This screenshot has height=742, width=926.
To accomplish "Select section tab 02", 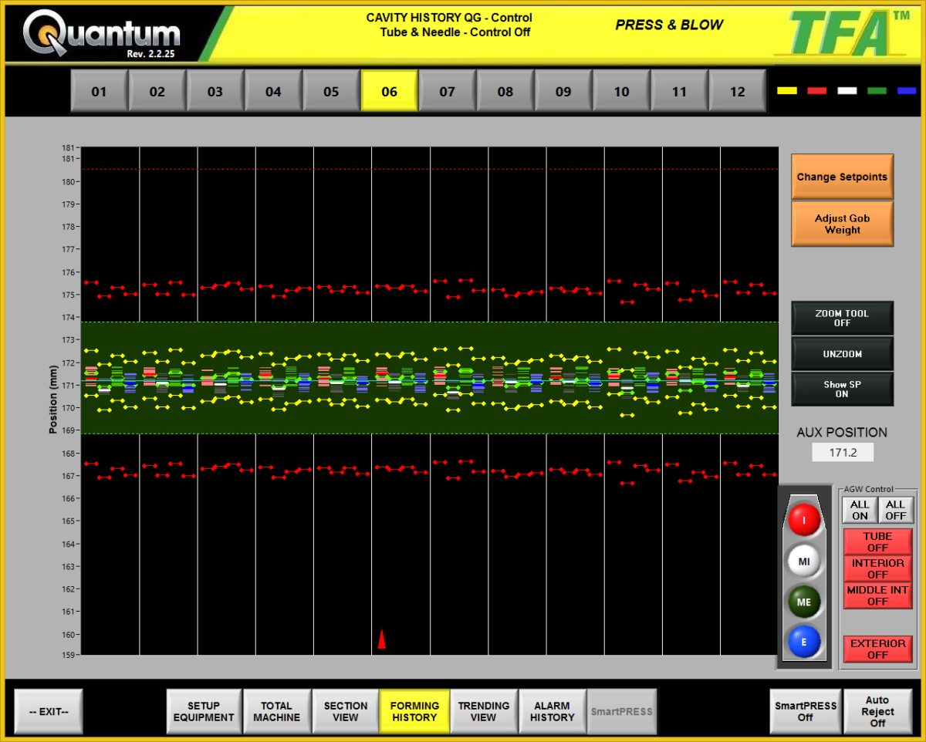I will [157, 91].
